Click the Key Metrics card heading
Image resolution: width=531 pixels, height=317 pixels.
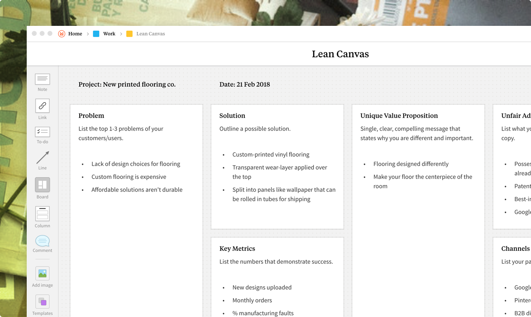tap(237, 249)
